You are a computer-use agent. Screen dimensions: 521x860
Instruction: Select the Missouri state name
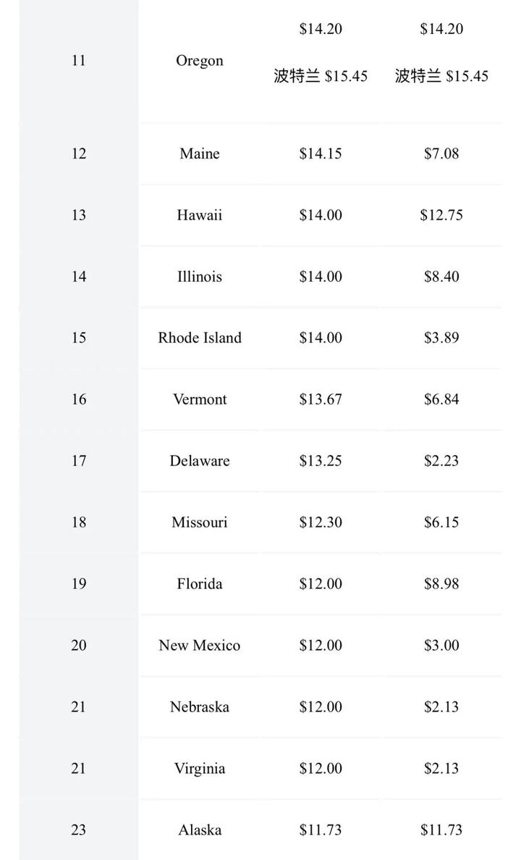(199, 522)
